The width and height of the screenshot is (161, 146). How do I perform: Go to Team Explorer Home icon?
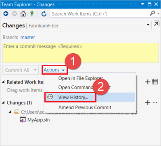[23, 14]
